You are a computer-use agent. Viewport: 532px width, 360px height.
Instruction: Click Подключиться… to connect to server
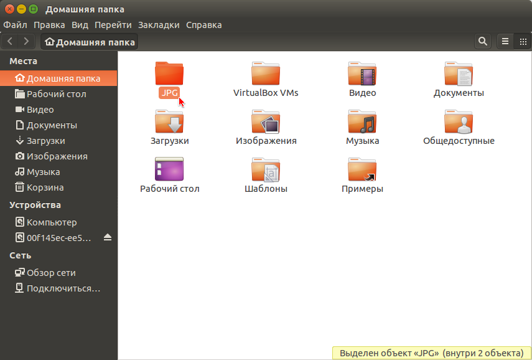tap(58, 288)
